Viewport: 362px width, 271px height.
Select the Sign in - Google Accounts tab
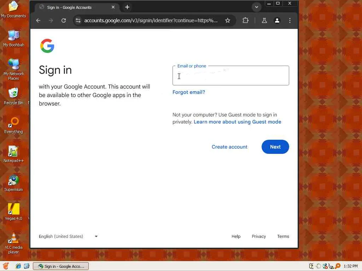coord(77,7)
